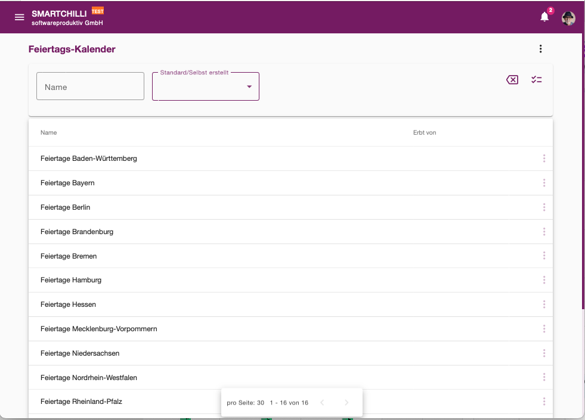Select the Feiertage Mecklenburg-Vorpommern row
Viewport: 585px width, 420px height.
coord(290,329)
